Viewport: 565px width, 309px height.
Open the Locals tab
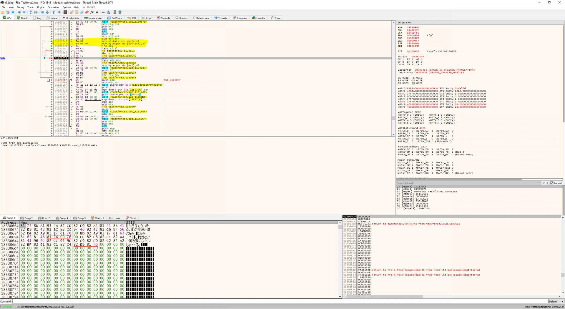pyautogui.click(x=115, y=218)
